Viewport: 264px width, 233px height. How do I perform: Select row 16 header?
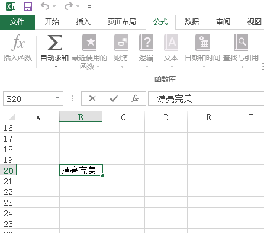coord(8,128)
